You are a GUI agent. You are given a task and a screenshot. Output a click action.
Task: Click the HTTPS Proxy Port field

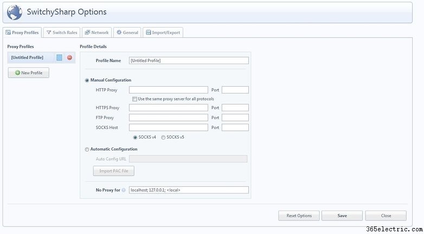tap(235, 108)
